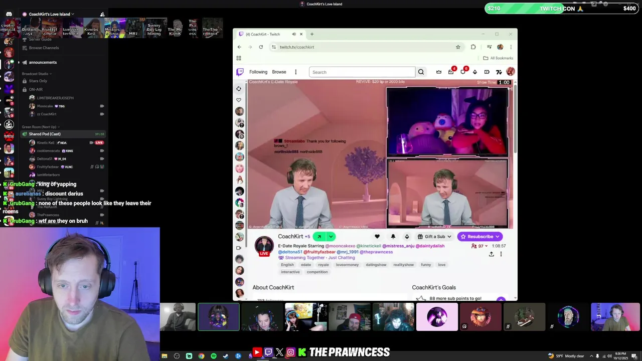Click the datingshow tag
The height and width of the screenshot is (361, 642).
[376, 265]
